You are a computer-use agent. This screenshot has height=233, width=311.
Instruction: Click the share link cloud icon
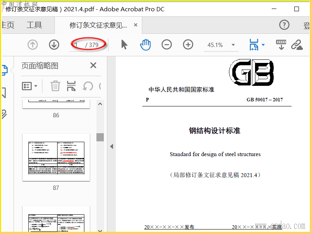pyautogui.click(x=297, y=45)
